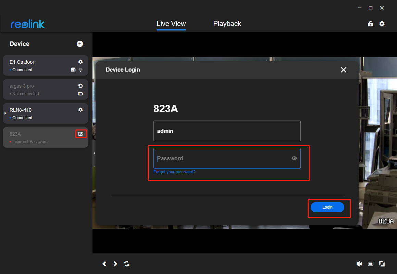This screenshot has height=274, width=397.
Task: Toggle auto-cycle camera views
Action: pyautogui.click(x=127, y=264)
